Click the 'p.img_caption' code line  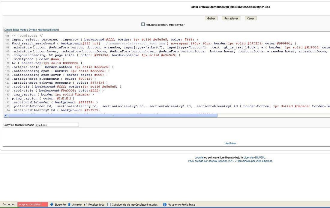[x=43, y=98]
